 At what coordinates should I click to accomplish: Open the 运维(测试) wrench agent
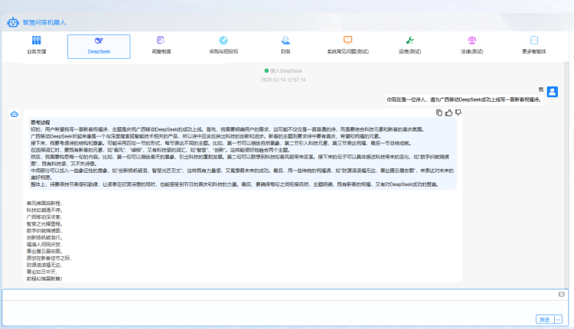click(409, 46)
